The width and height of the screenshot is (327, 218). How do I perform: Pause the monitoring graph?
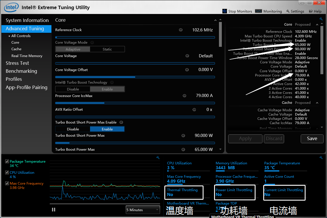click(x=54, y=210)
